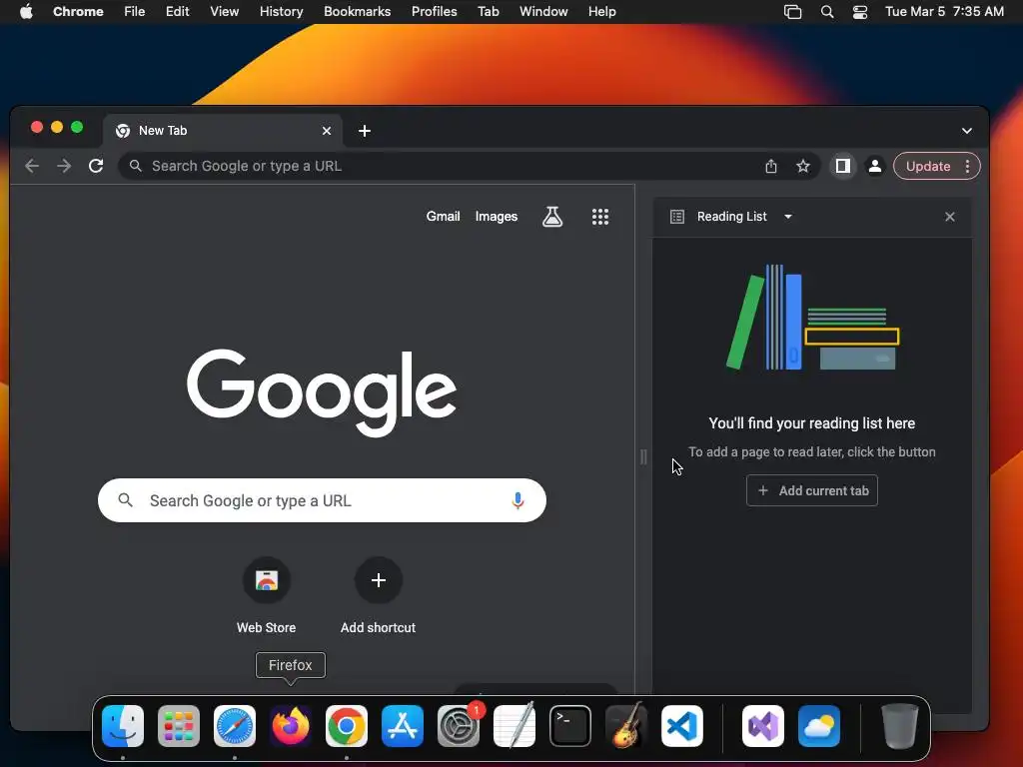The width and height of the screenshot is (1023, 767).
Task: Click Chrome icon in the dock
Action: point(347,726)
